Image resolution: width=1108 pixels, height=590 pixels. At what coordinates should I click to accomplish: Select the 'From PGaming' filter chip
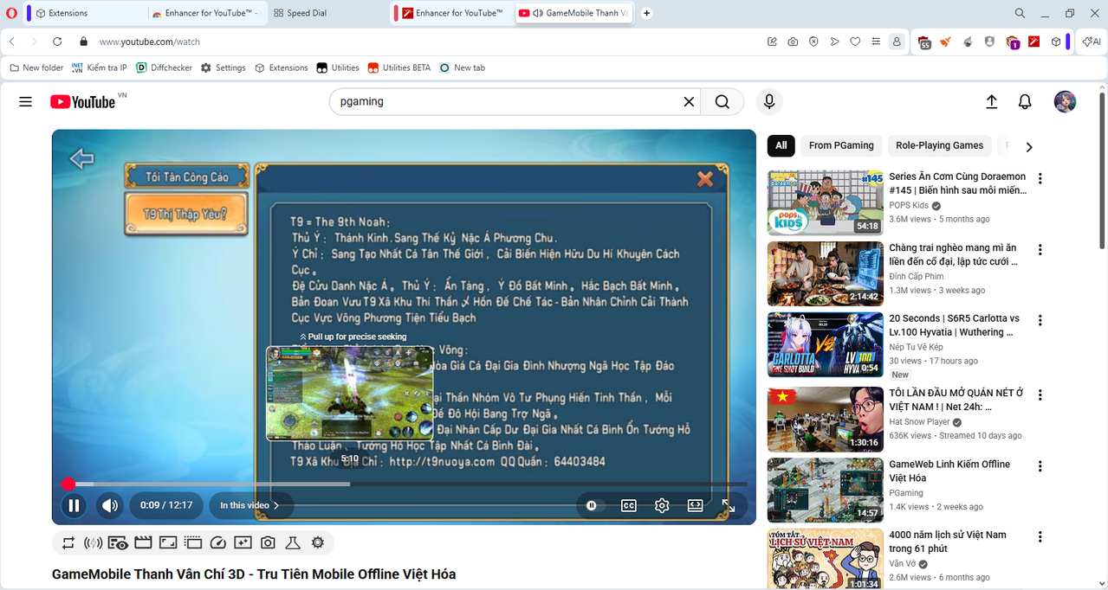pos(841,145)
